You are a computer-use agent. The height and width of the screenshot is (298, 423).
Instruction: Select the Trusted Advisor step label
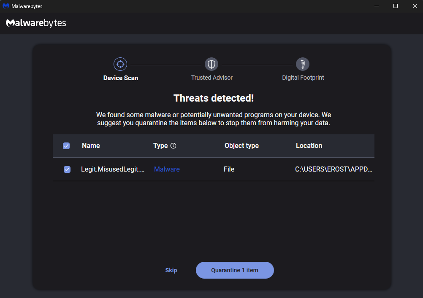click(212, 78)
